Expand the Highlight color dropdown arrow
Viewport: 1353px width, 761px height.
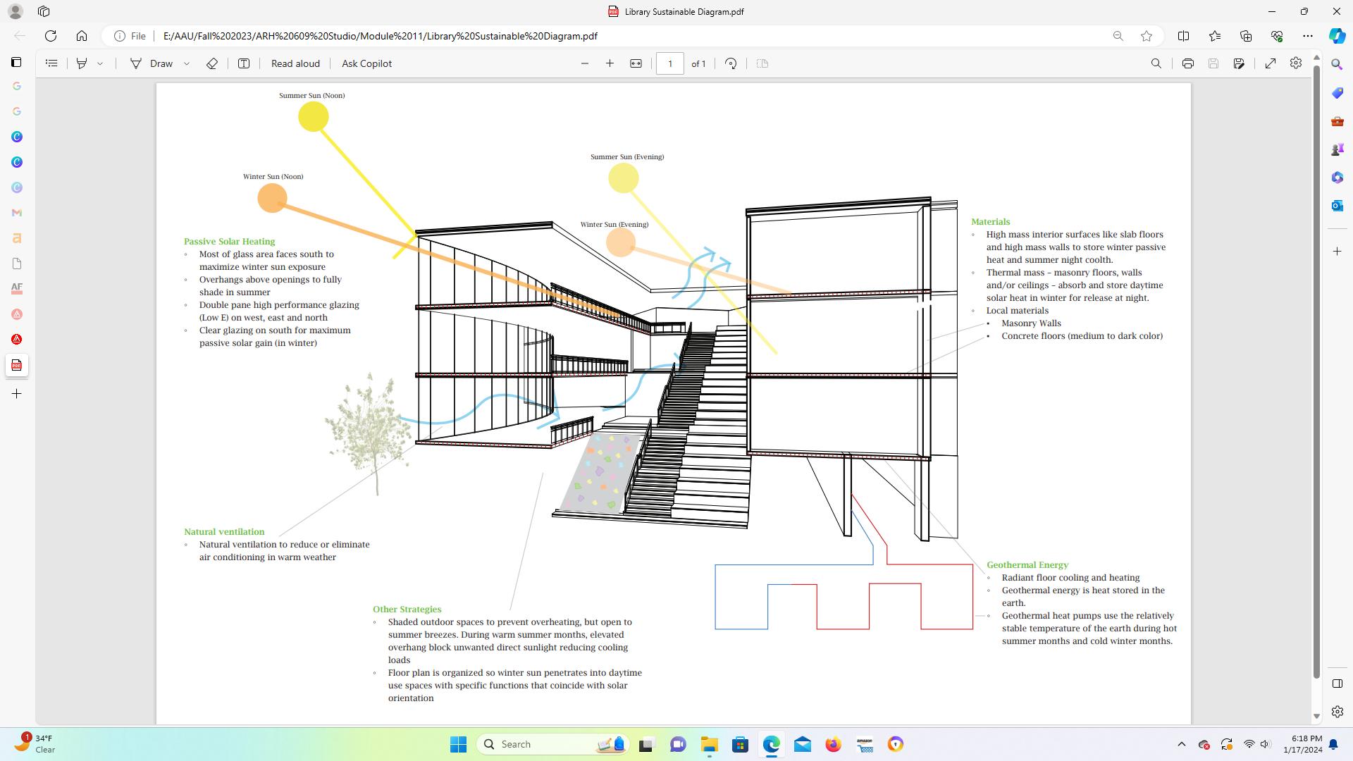click(x=100, y=63)
